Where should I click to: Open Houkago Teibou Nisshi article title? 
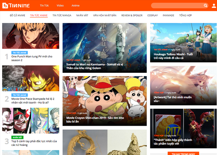[x=173, y=56]
